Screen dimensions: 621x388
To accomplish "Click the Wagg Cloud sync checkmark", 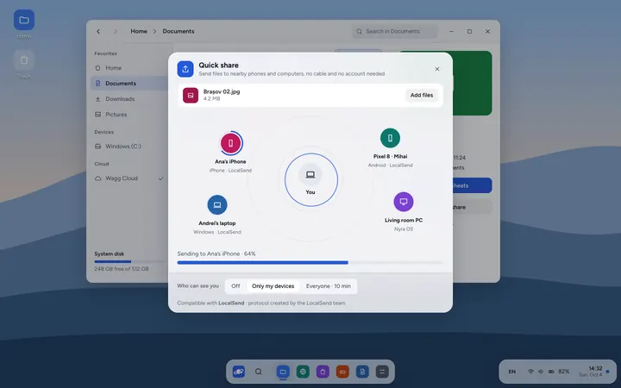I will pyautogui.click(x=160, y=178).
